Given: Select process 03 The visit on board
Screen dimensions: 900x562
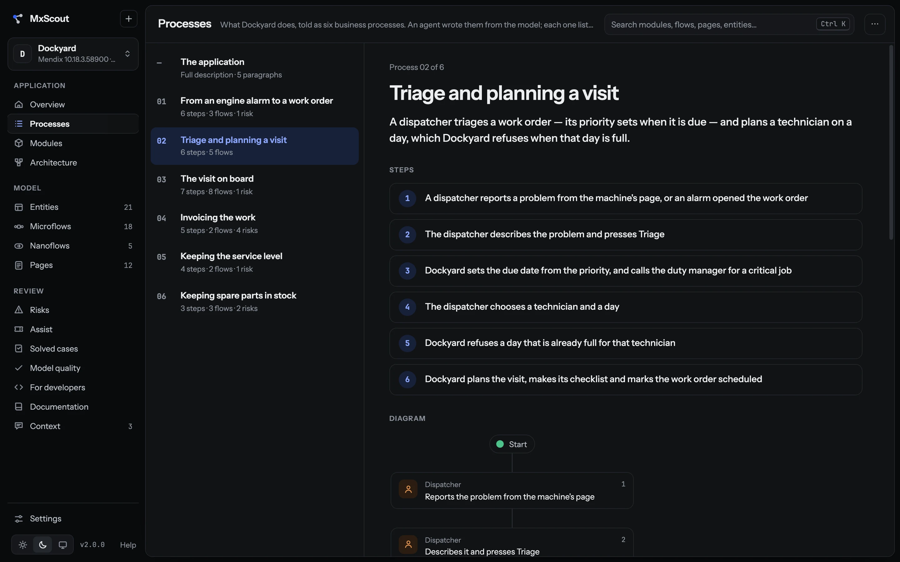Looking at the screenshot, I should pyautogui.click(x=255, y=185).
